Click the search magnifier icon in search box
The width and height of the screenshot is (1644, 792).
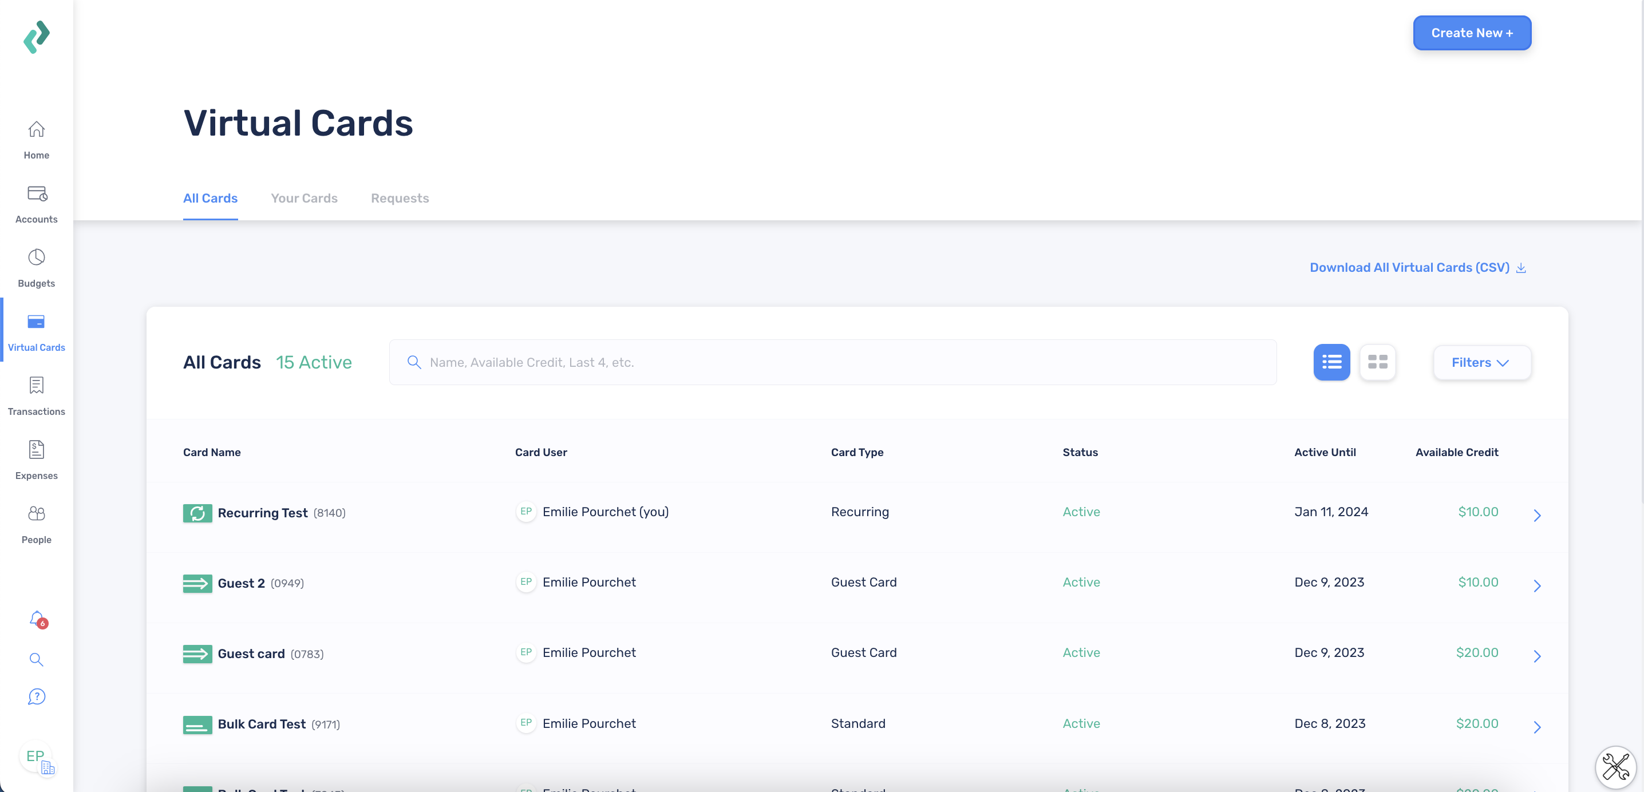click(x=414, y=362)
